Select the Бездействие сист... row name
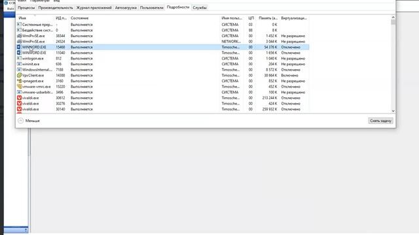 click(x=37, y=30)
